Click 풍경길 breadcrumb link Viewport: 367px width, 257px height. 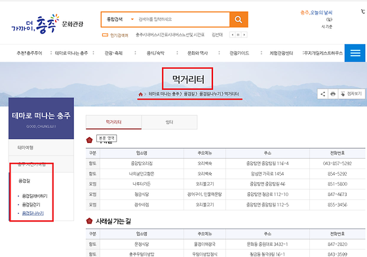coord(190,94)
